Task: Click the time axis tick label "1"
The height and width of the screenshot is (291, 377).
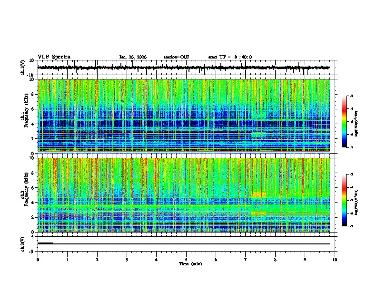Action: pos(67,260)
